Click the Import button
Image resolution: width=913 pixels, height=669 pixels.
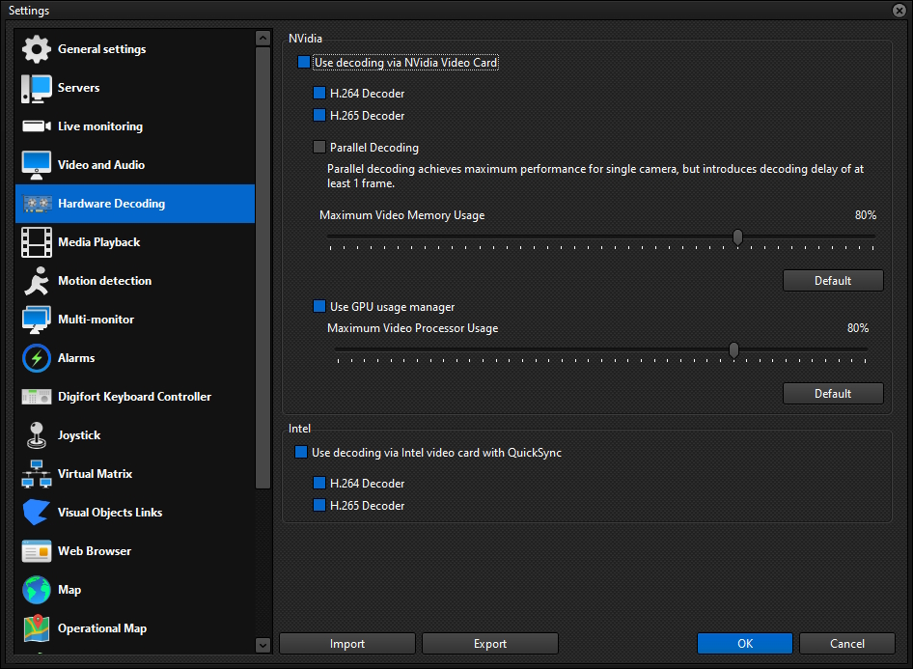click(x=347, y=643)
